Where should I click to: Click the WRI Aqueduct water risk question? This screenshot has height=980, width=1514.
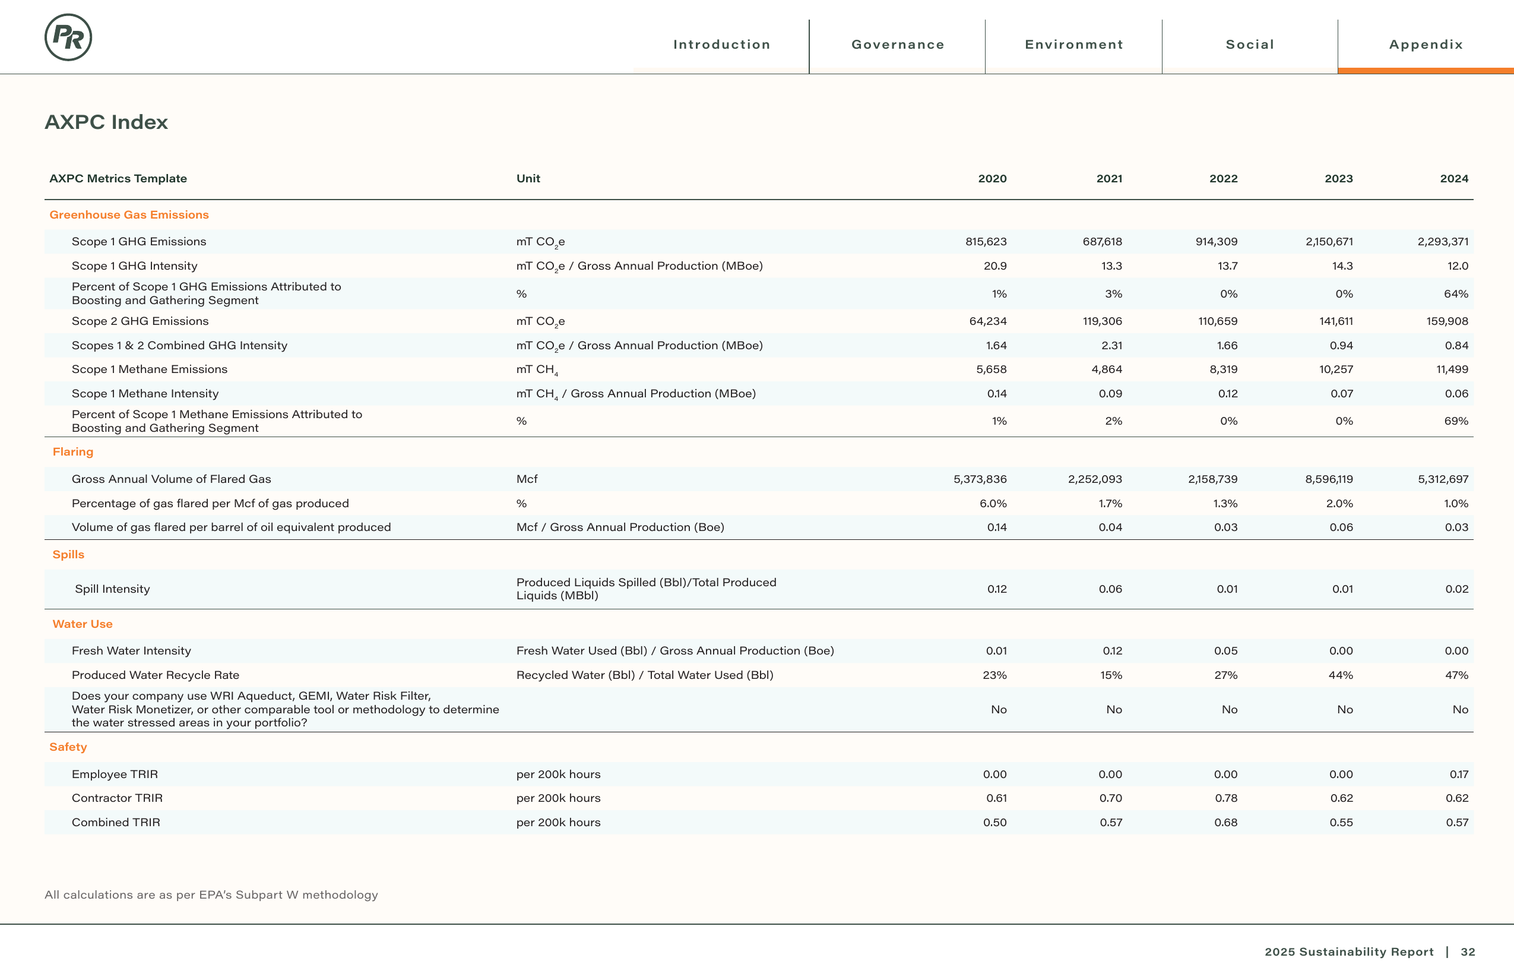click(x=285, y=710)
